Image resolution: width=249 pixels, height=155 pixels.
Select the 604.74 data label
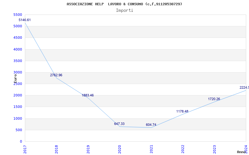[151, 125]
